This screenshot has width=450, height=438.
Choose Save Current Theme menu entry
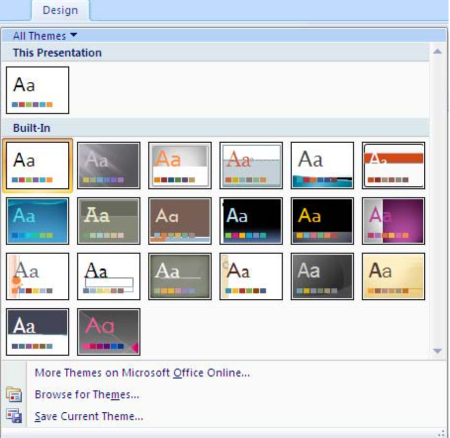(x=89, y=416)
